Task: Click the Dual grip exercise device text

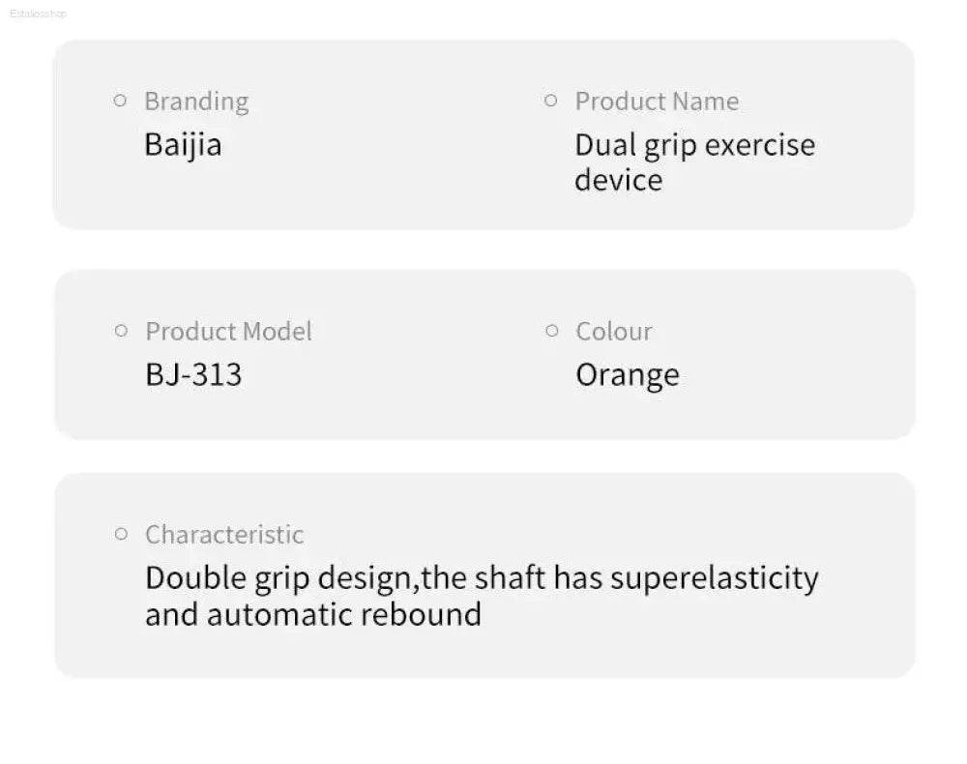Action: pyautogui.click(x=695, y=162)
